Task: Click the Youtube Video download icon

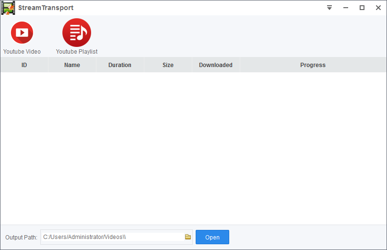Action: click(x=22, y=33)
